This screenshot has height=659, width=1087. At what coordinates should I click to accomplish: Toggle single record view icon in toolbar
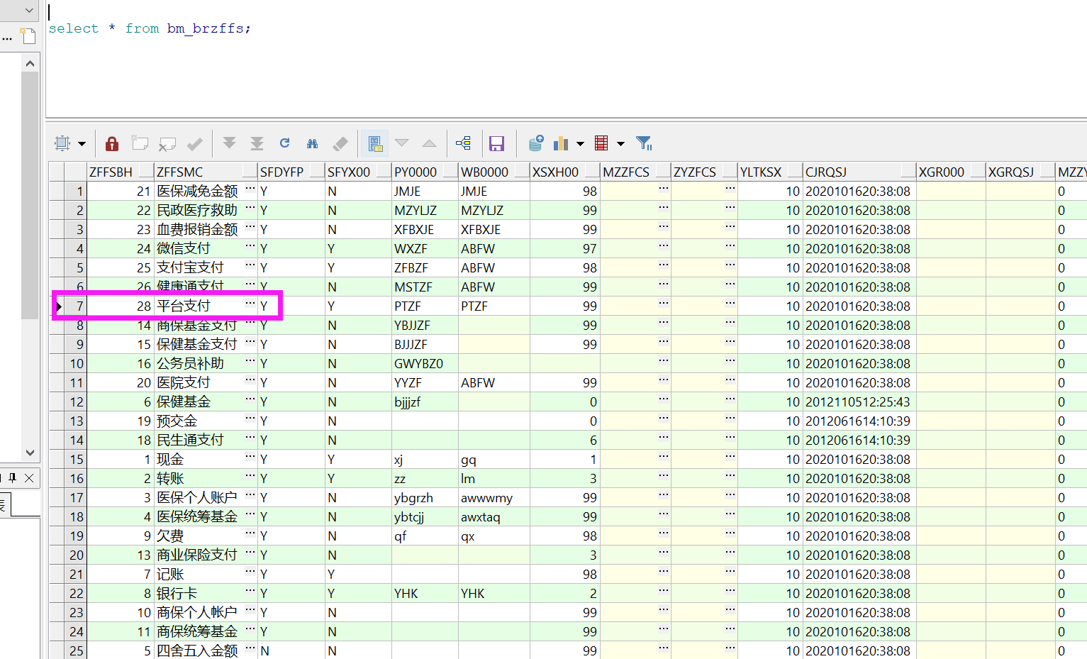tap(375, 144)
